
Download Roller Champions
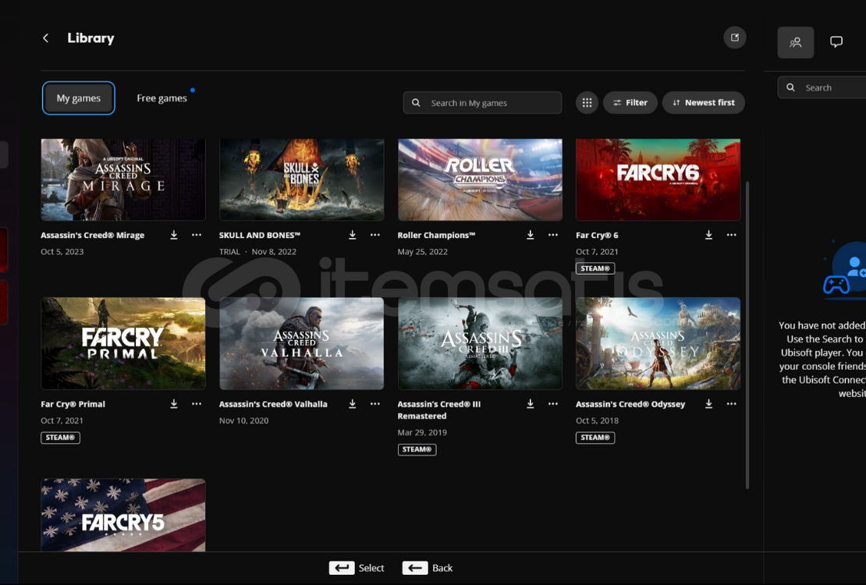(531, 235)
